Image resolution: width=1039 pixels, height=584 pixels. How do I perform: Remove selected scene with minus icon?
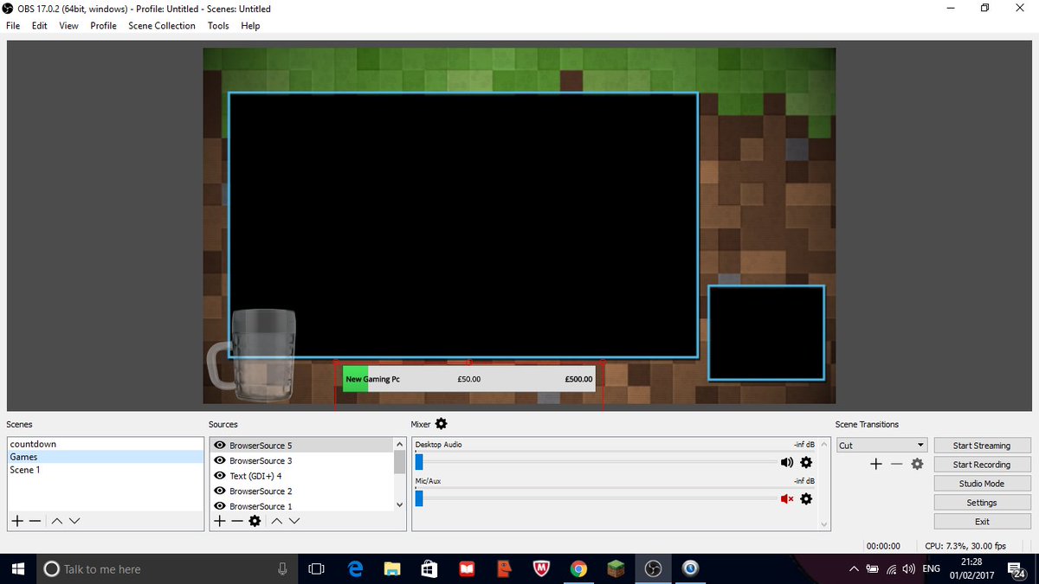pos(35,521)
